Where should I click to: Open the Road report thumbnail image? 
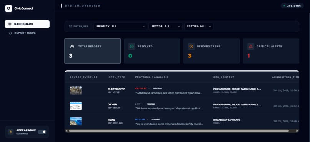tap(76, 121)
